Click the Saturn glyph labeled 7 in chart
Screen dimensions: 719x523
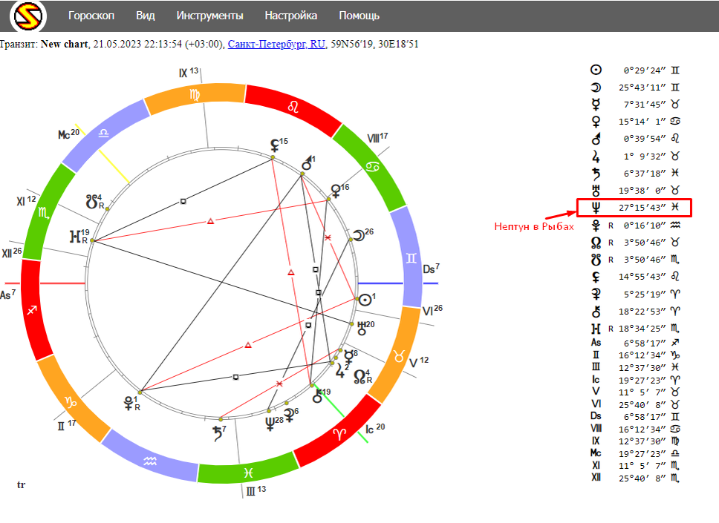(x=218, y=434)
